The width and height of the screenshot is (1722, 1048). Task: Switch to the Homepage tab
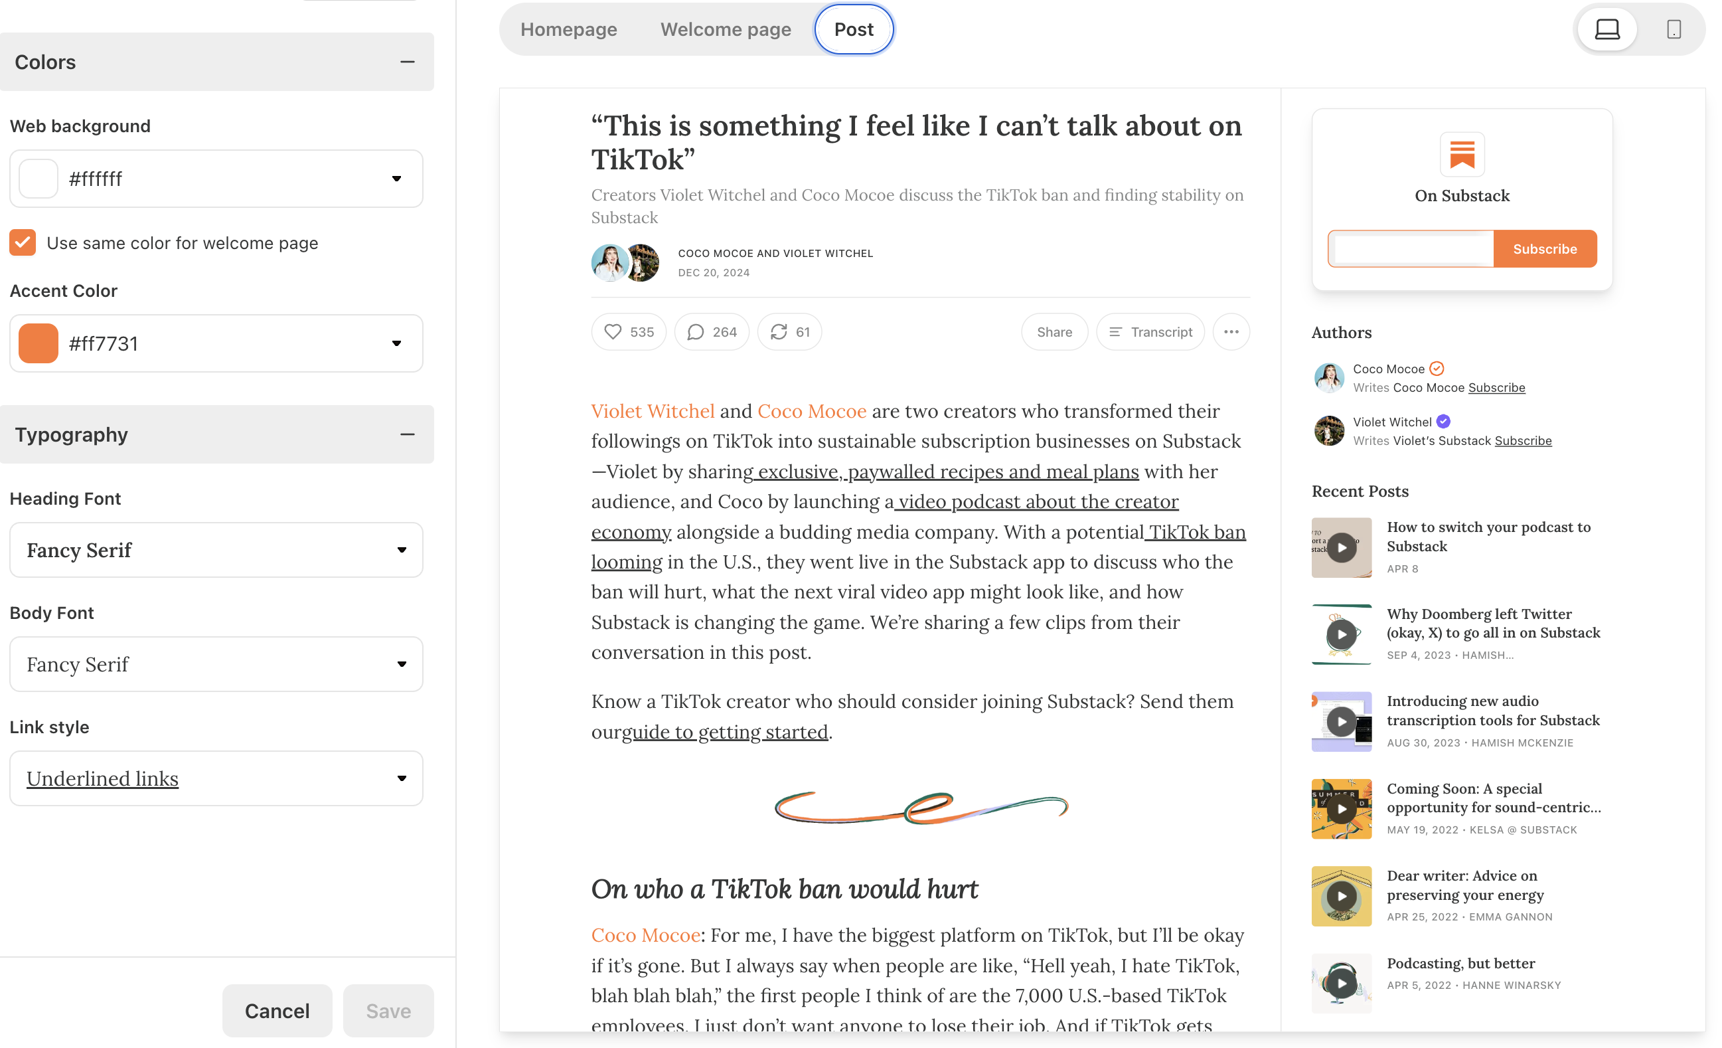coord(568,29)
